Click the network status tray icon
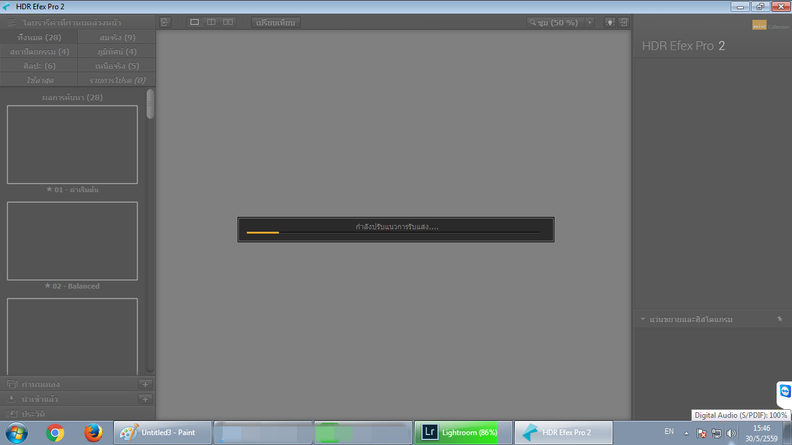 [x=717, y=433]
